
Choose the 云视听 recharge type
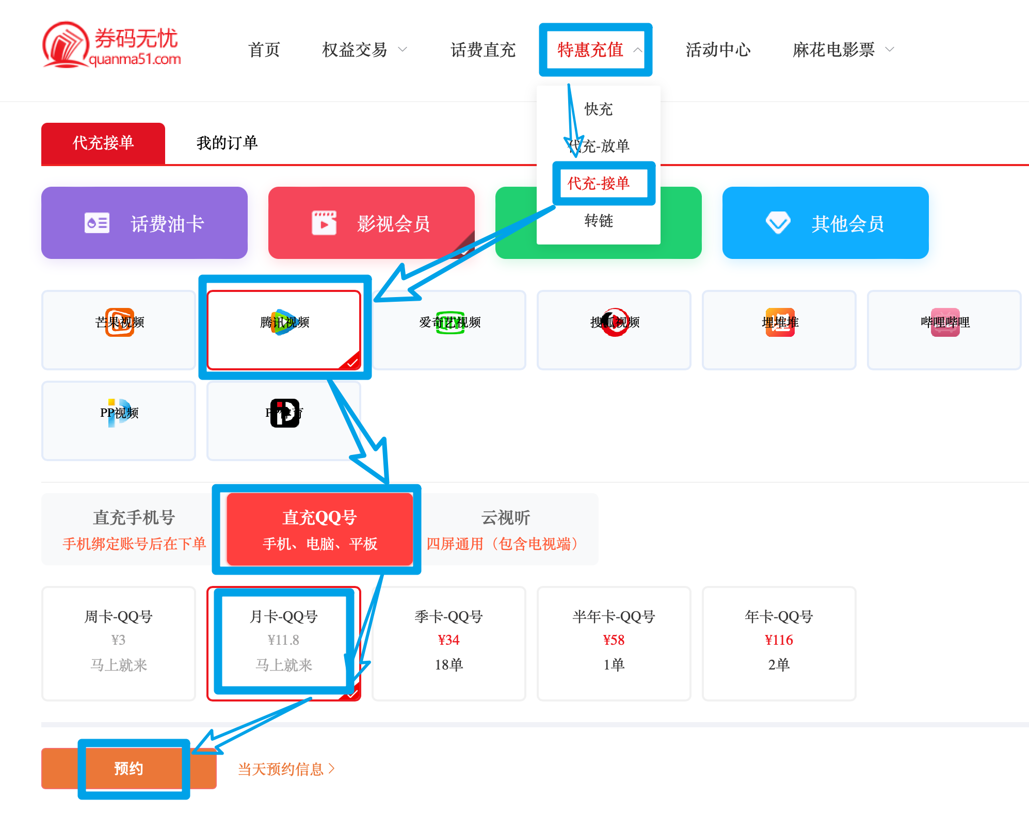[x=506, y=529]
